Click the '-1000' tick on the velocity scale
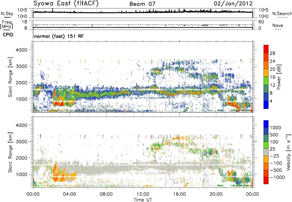Image resolution: width=292 pixels, height=202 pixels. (277, 177)
